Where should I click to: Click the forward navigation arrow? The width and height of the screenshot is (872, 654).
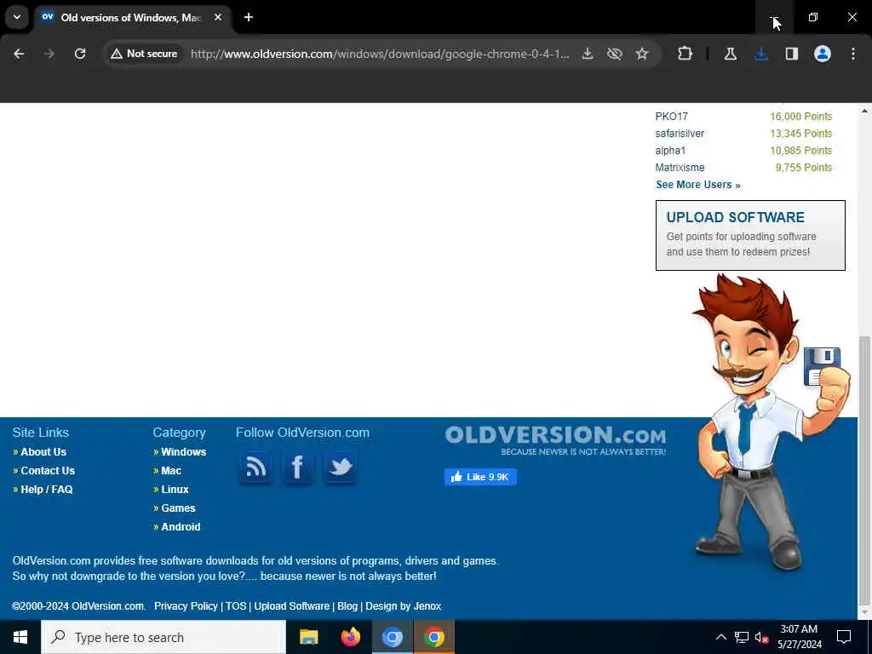pos(49,54)
